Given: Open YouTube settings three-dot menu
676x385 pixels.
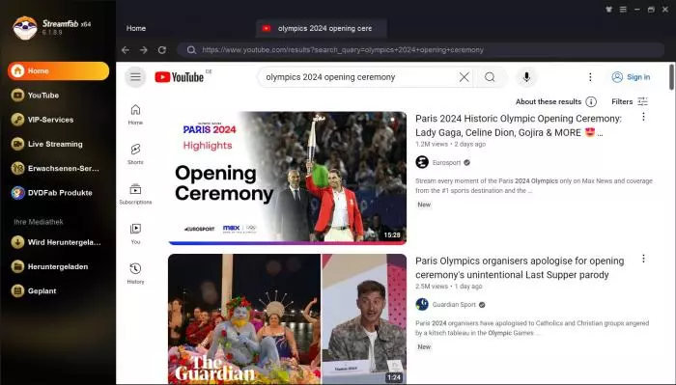Looking at the screenshot, I should [x=590, y=77].
